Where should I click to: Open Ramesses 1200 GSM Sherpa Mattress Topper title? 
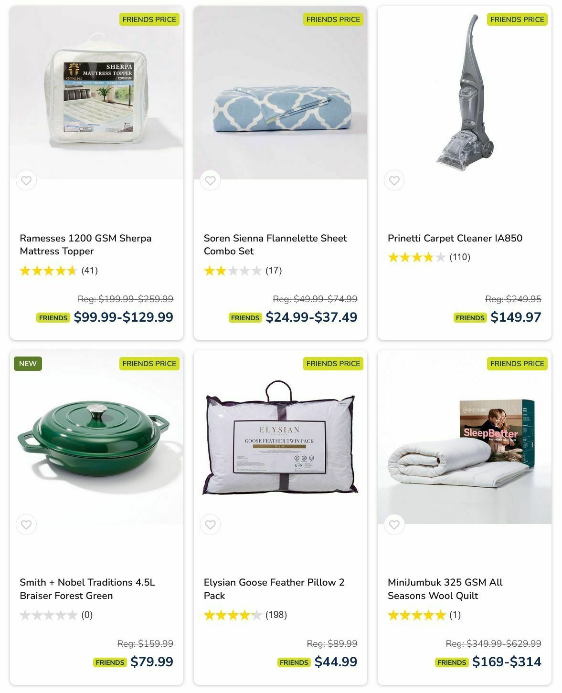click(85, 244)
